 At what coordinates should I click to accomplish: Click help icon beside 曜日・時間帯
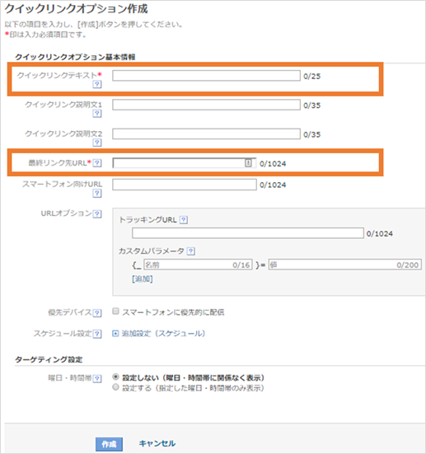(x=97, y=378)
